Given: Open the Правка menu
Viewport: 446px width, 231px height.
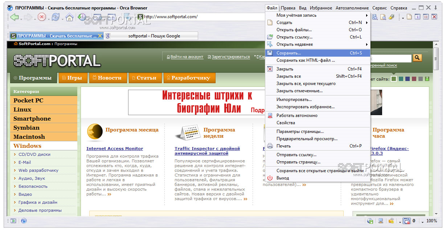Looking at the screenshot, I should (x=288, y=8).
